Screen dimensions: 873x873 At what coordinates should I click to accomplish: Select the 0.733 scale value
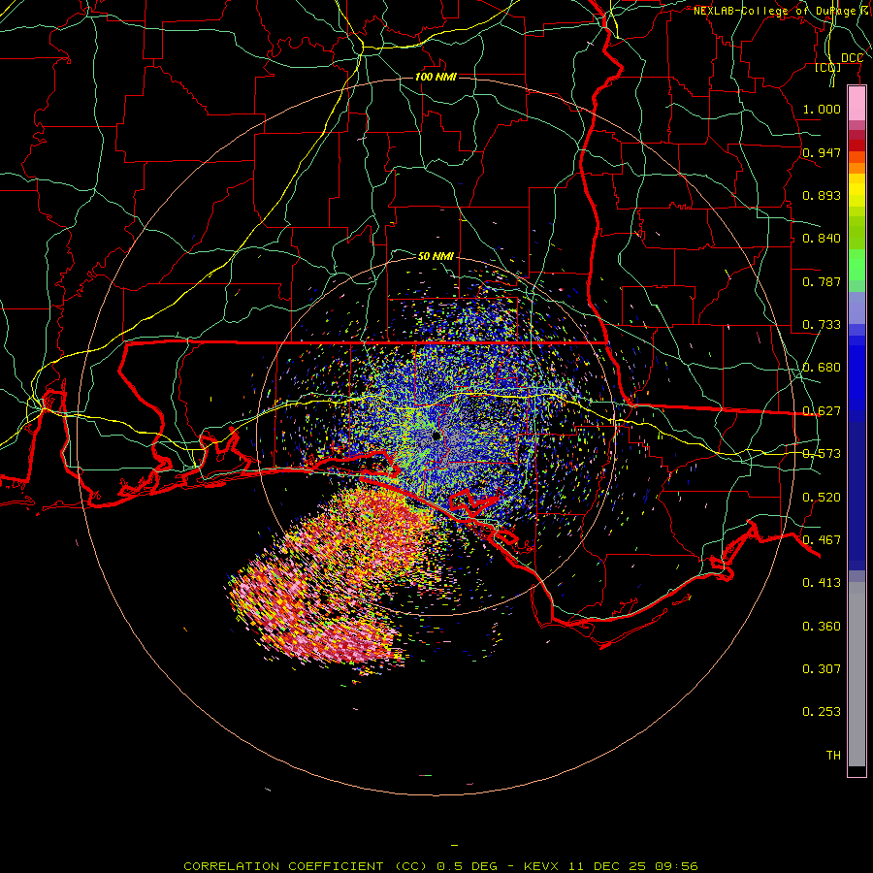click(x=822, y=324)
